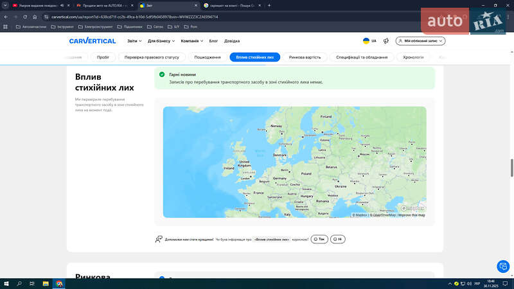Answer 'Так' to the feedback question
Screen dimensions: 514x289
pyautogui.click(x=319, y=239)
